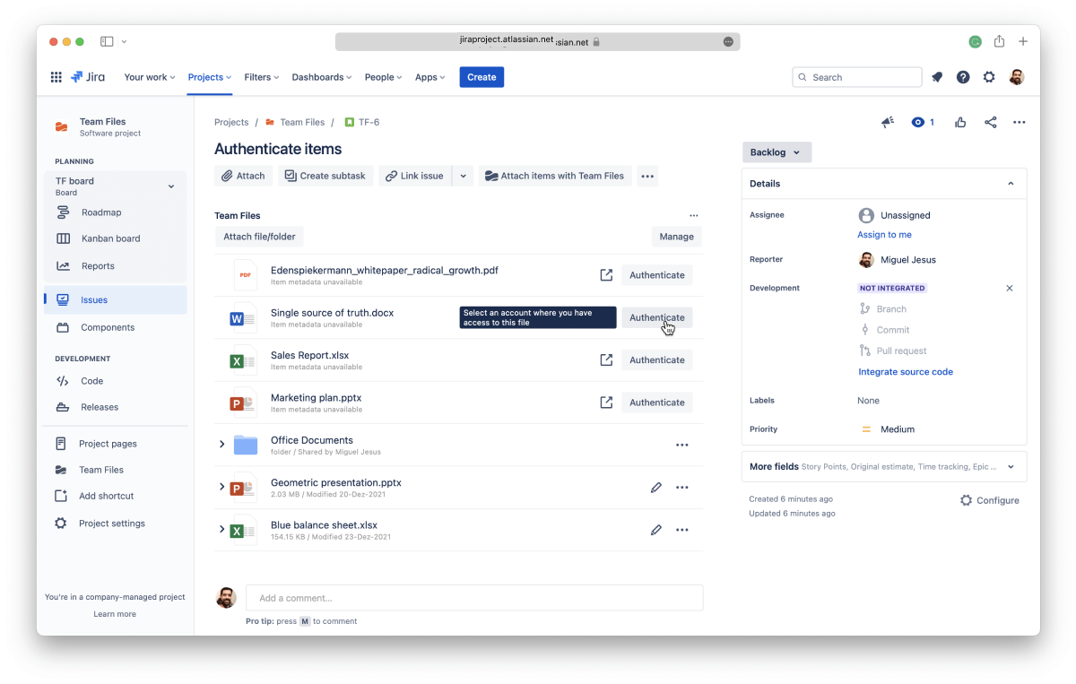Click Attach file/folder button
This screenshot has height=684, width=1076.
point(259,237)
